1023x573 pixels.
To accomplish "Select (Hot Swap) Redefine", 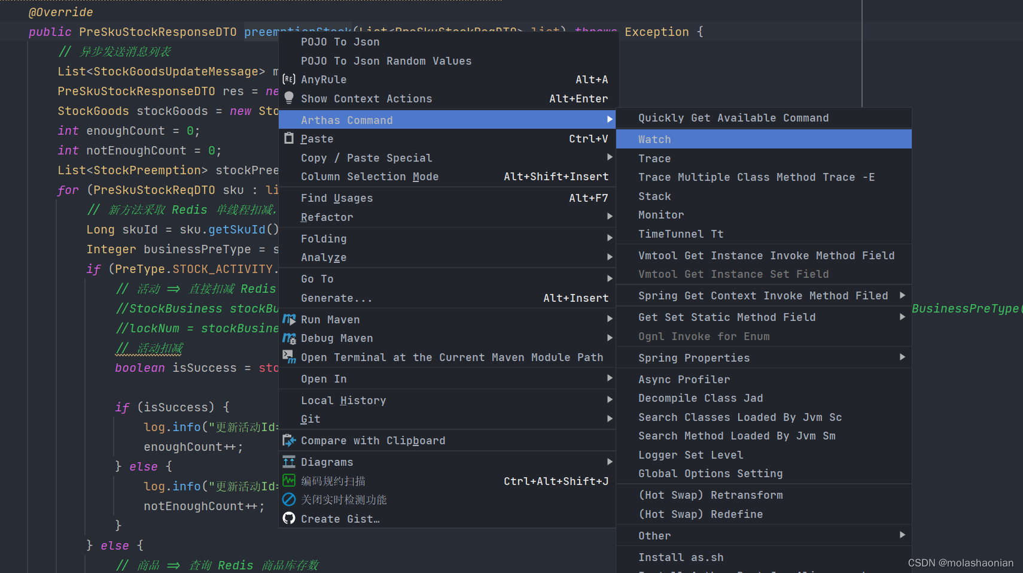I will [x=764, y=514].
